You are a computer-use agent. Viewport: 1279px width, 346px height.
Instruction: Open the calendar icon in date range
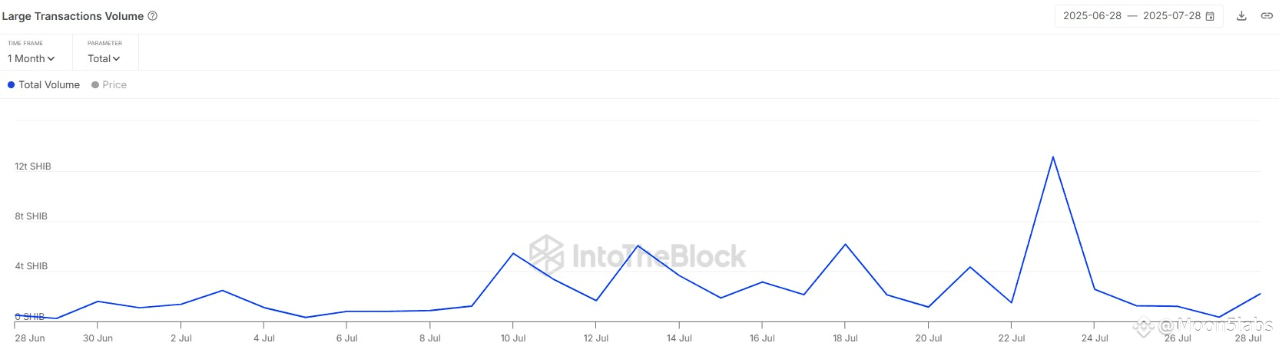pyautogui.click(x=1210, y=16)
